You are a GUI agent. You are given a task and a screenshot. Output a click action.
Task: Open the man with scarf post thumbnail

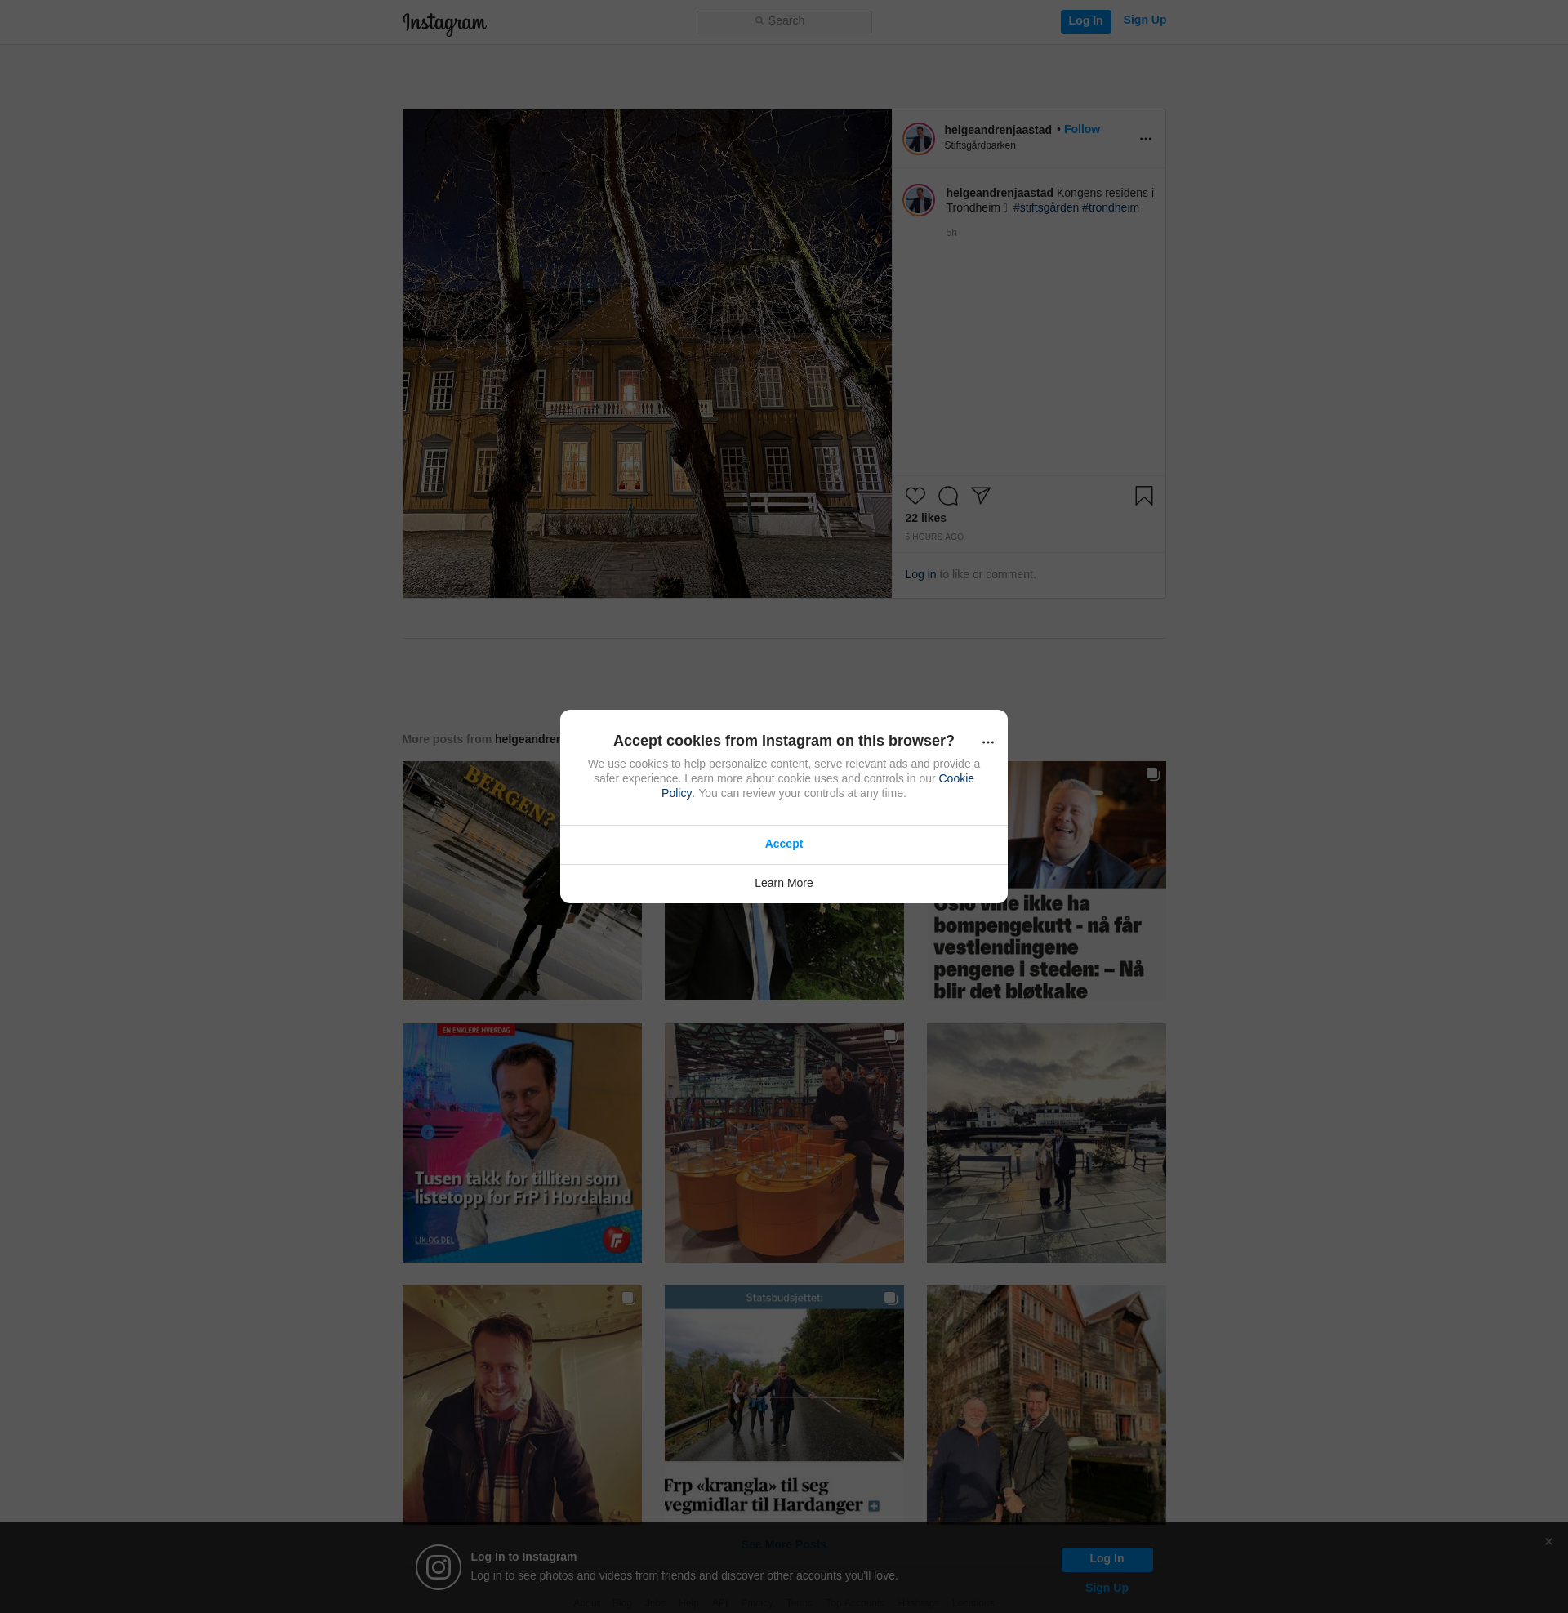521,1404
